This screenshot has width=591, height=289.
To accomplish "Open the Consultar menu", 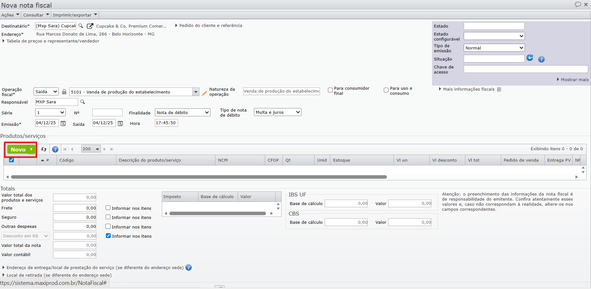I will tap(36, 15).
